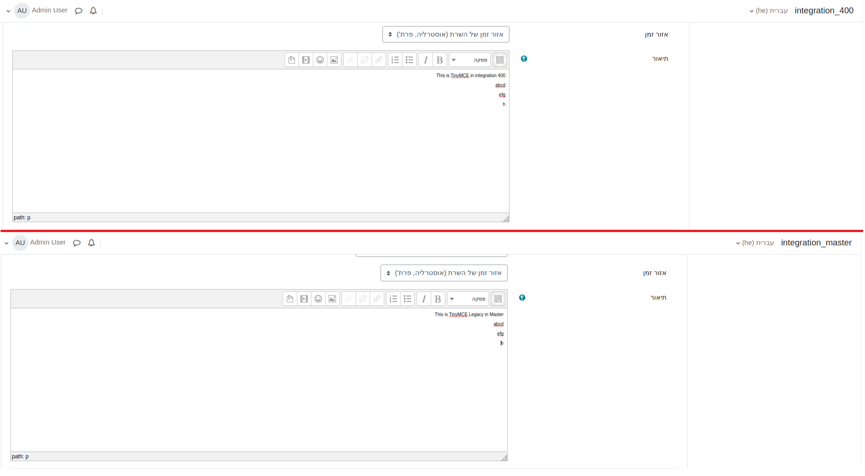
Task: Click insert link icon in integration_400 editor
Action: pos(379,60)
